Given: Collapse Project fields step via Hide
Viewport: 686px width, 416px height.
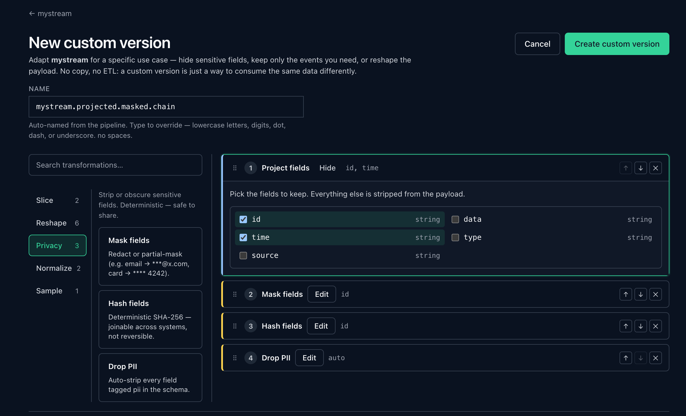Looking at the screenshot, I should [x=328, y=168].
